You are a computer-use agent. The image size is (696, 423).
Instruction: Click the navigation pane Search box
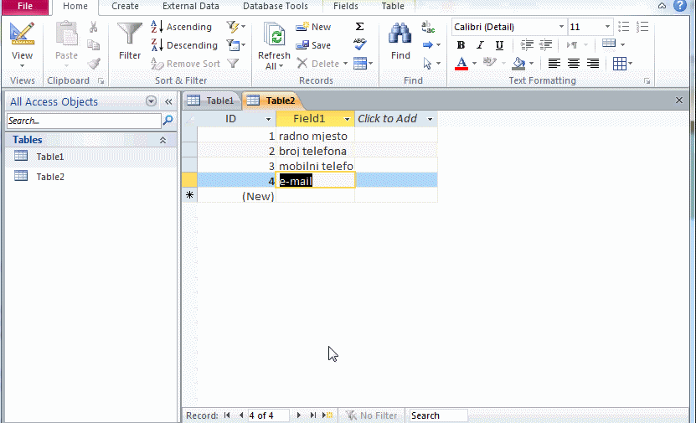pyautogui.click(x=83, y=121)
